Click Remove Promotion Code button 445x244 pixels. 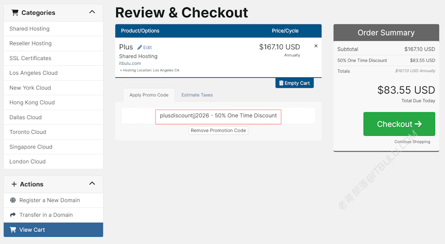tap(218, 131)
